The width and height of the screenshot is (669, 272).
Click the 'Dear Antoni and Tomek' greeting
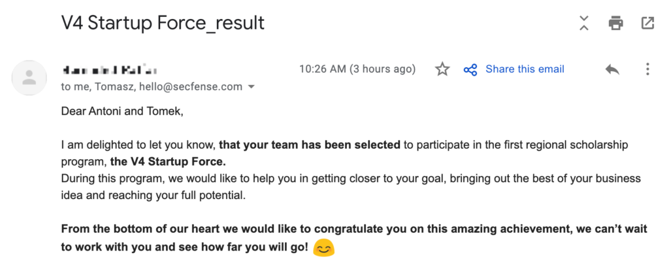122,112
